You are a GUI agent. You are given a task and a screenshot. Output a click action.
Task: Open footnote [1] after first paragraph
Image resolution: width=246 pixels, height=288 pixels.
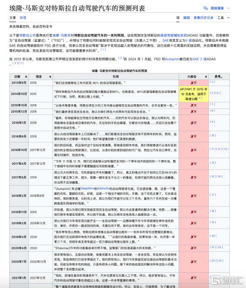click(103, 50)
